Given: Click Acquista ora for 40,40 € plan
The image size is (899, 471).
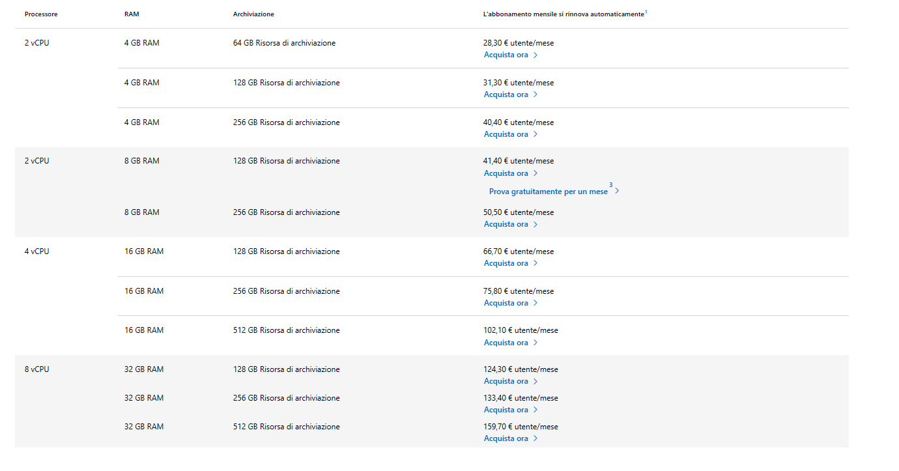Looking at the screenshot, I should (x=506, y=134).
